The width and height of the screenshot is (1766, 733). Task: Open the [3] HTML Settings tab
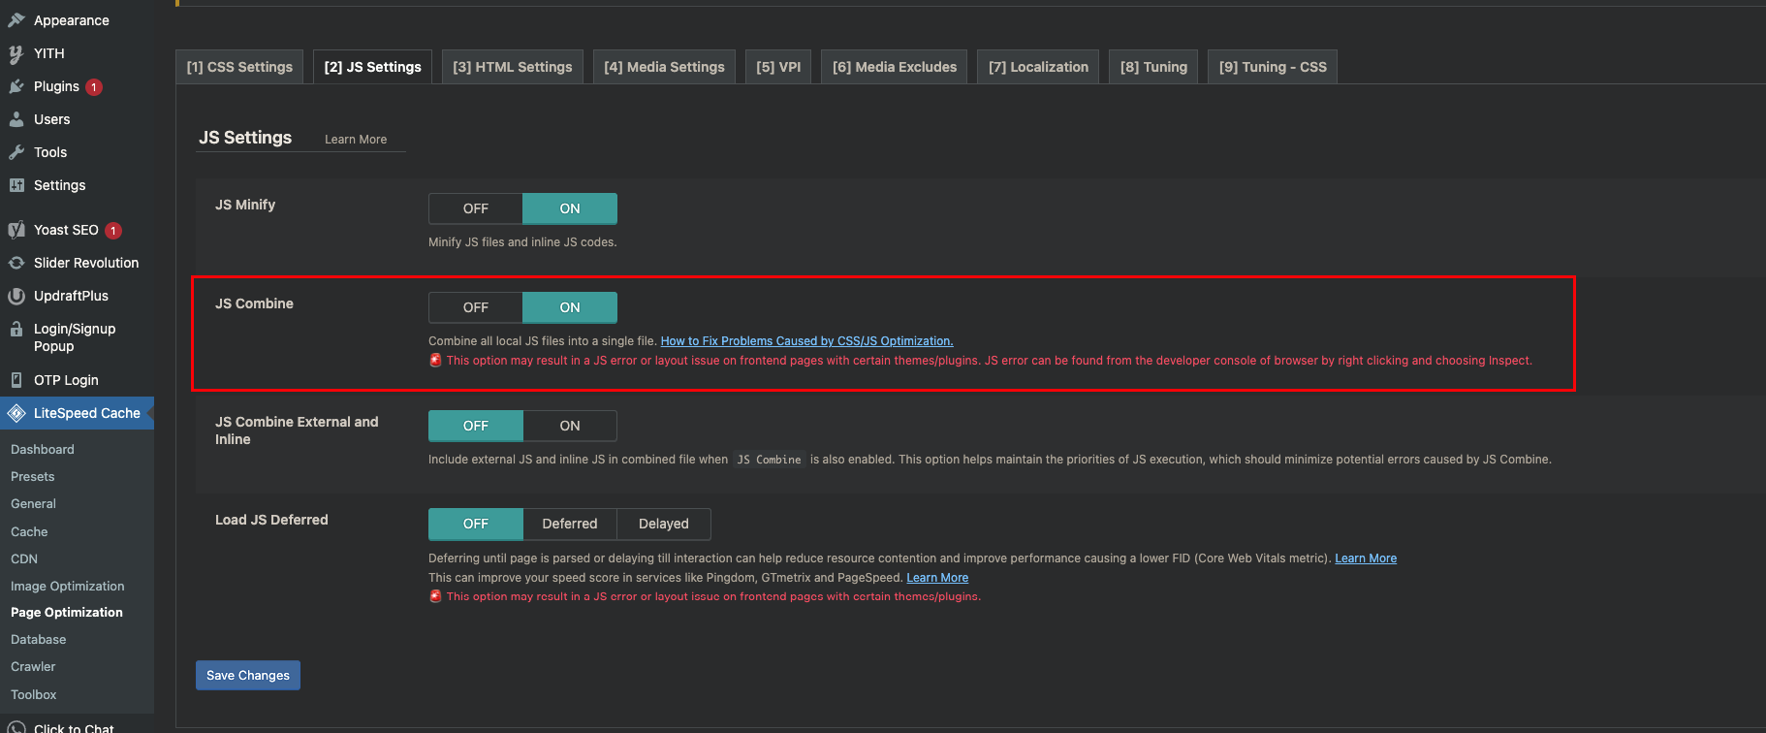point(513,67)
